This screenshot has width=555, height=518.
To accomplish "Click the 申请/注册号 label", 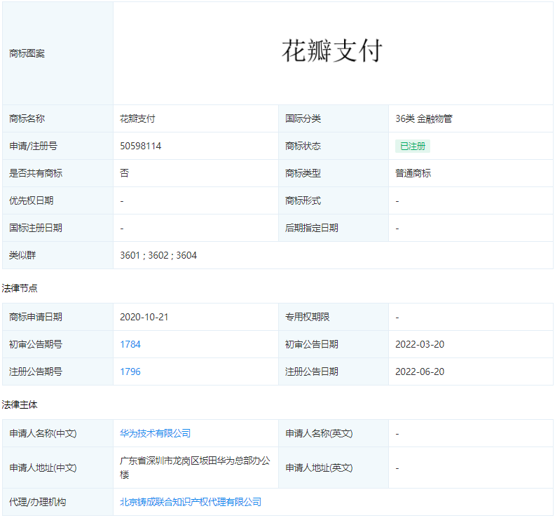I will pyautogui.click(x=33, y=146).
